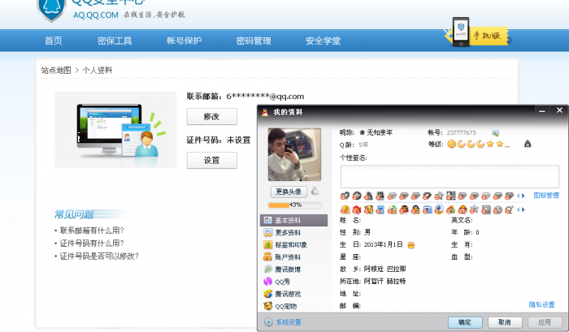Click the hometown value 阿根廷 巴拉那
The height and width of the screenshot is (332, 569).
coord(384,269)
